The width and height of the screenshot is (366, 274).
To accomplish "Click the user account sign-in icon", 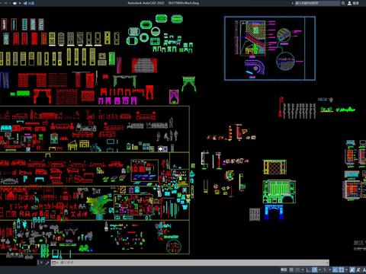I will [x=349, y=3].
